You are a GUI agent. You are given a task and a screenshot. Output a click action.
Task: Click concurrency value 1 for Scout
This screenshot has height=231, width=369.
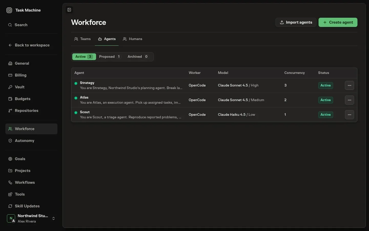[285, 115]
